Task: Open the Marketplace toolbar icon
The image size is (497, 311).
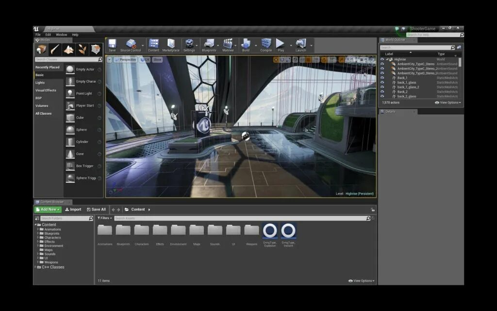Action: (171, 43)
